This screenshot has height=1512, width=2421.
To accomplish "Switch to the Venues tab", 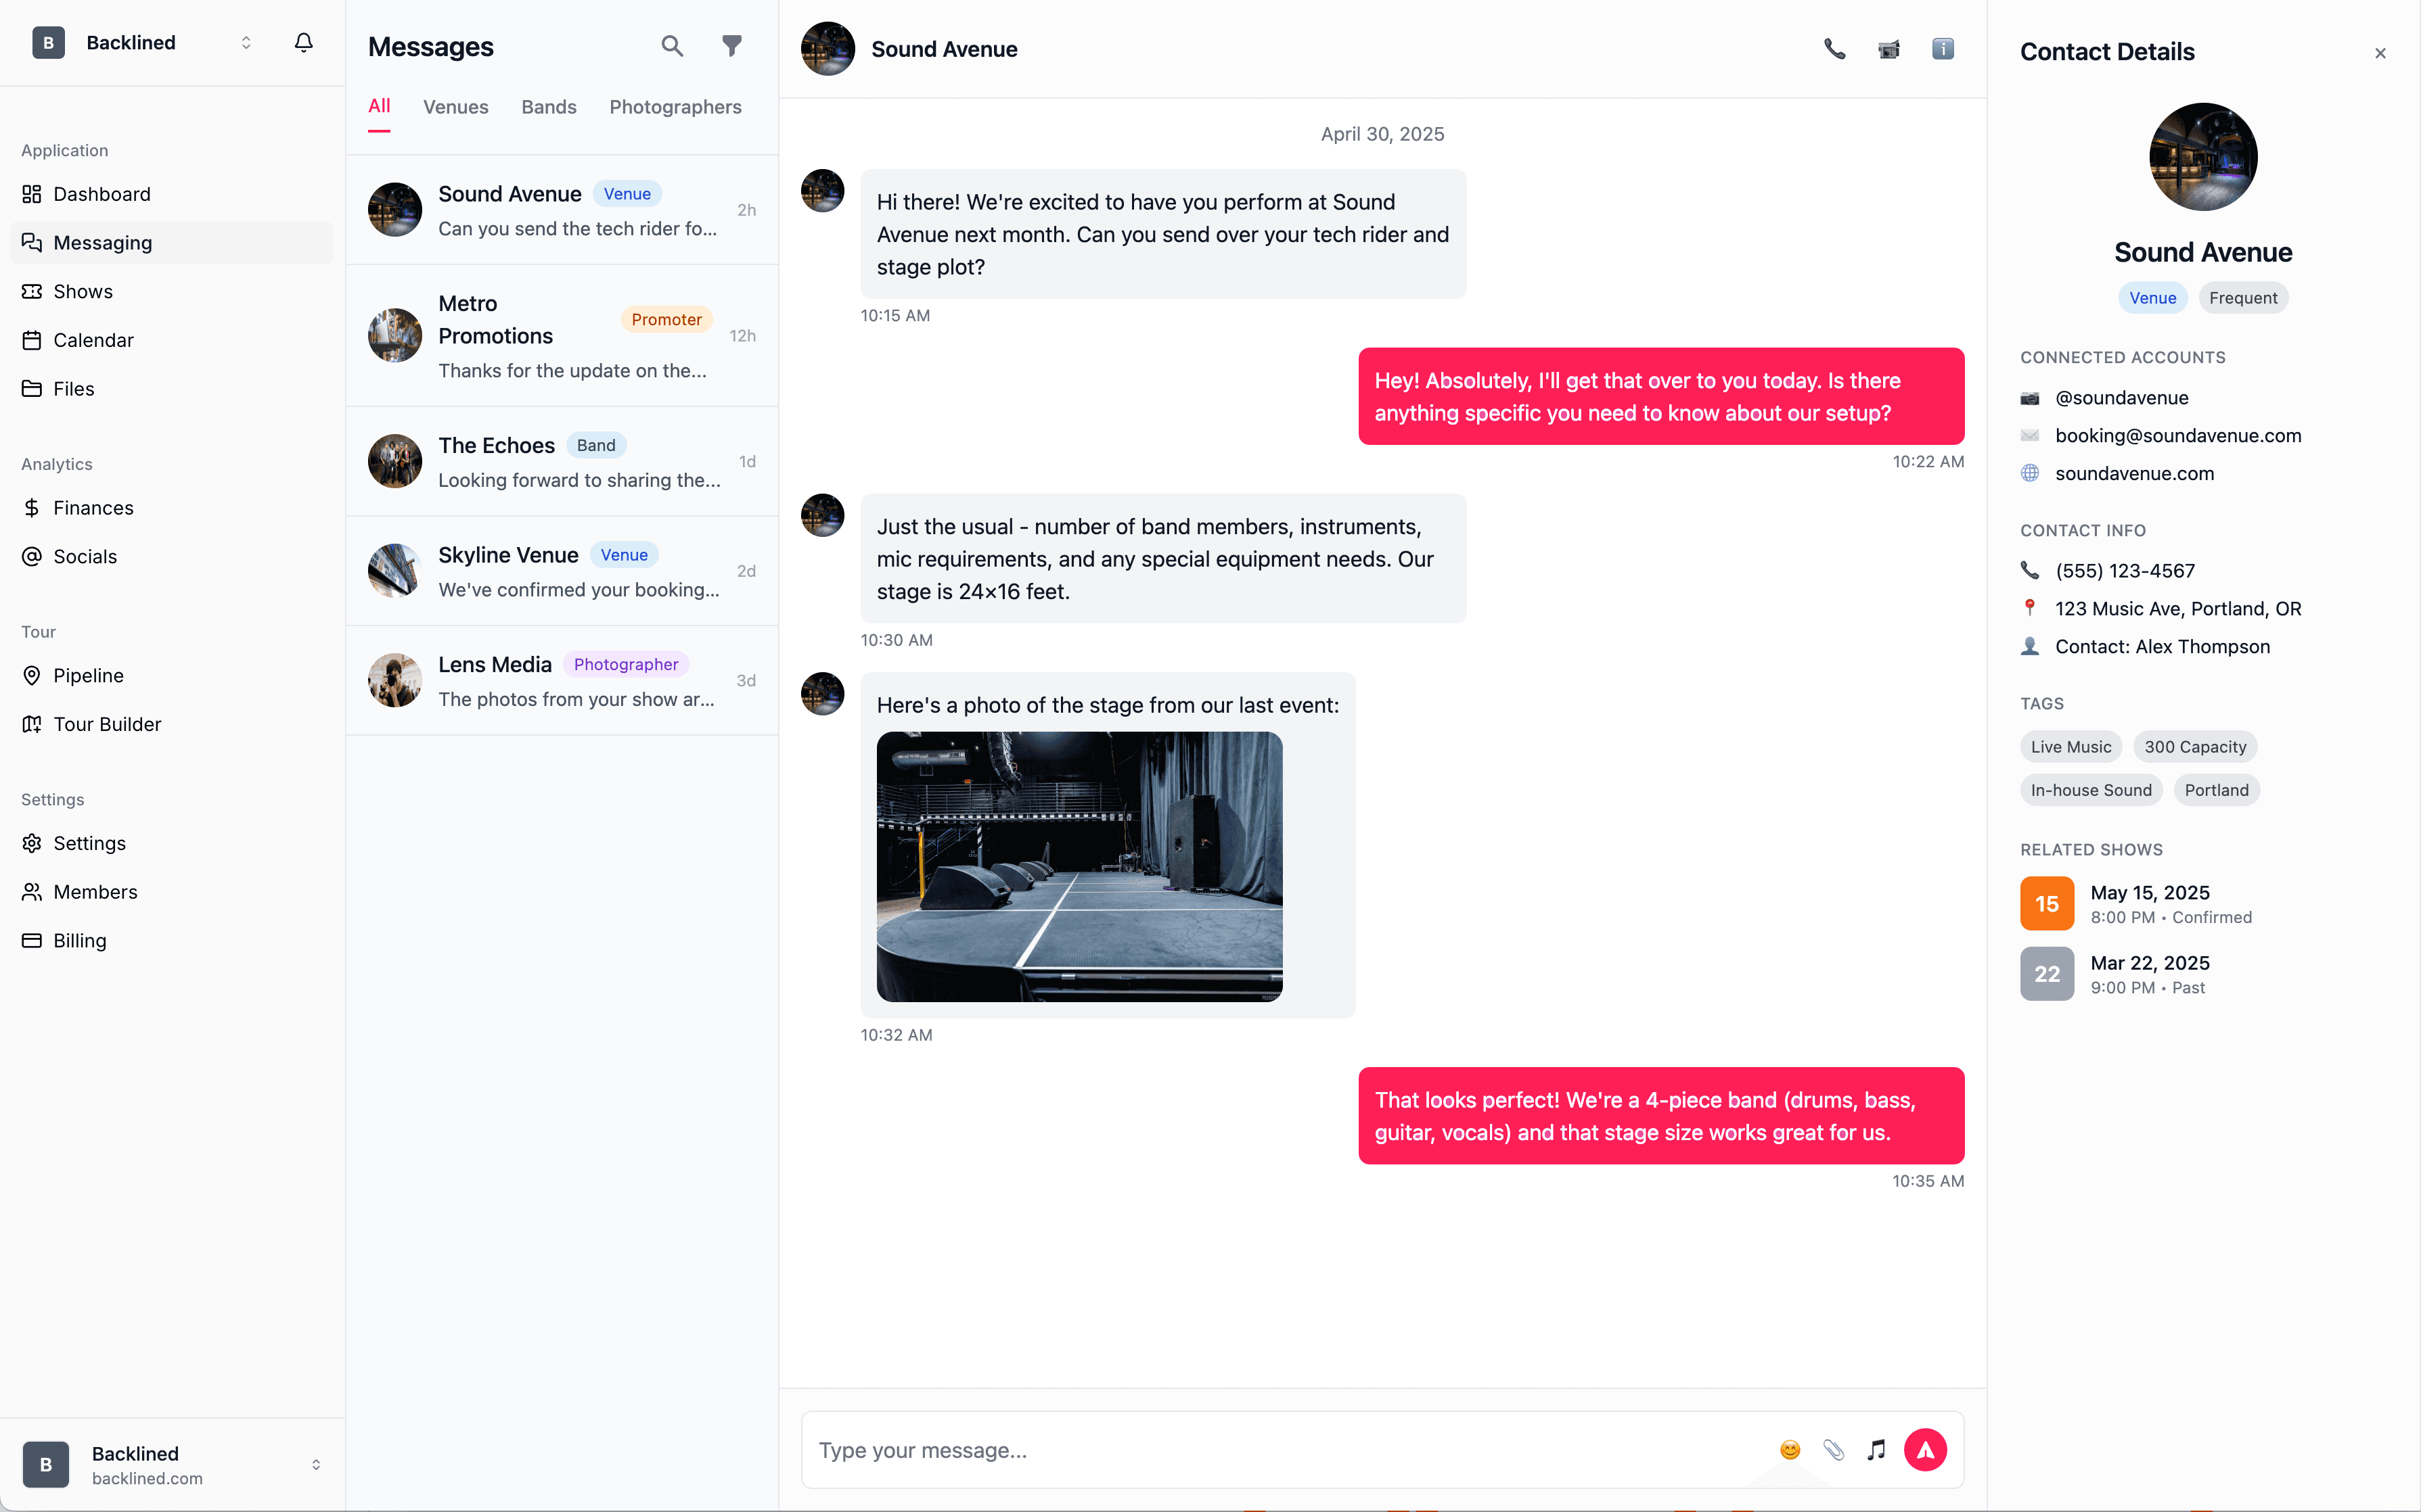I will pos(455,107).
